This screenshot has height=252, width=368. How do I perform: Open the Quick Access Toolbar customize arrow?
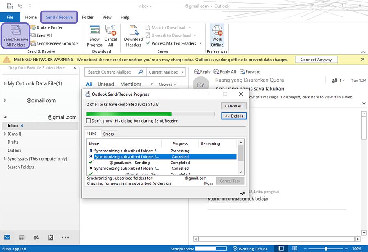click(x=30, y=6)
